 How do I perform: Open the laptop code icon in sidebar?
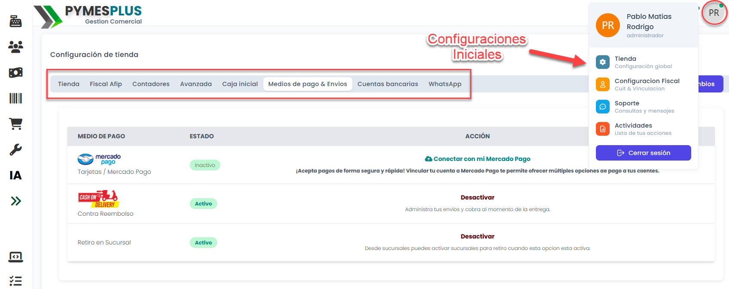tap(15, 257)
